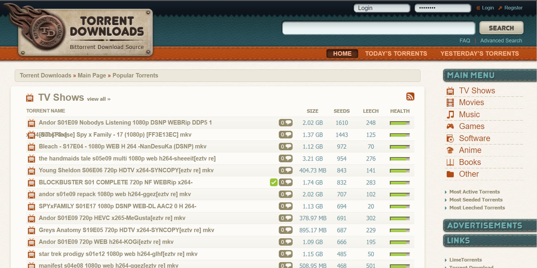
Task: Click the key icon beside Register
Action: point(500,8)
